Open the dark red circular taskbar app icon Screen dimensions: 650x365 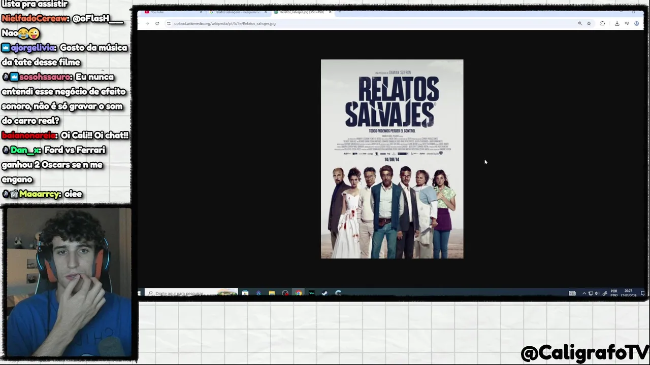tap(285, 293)
